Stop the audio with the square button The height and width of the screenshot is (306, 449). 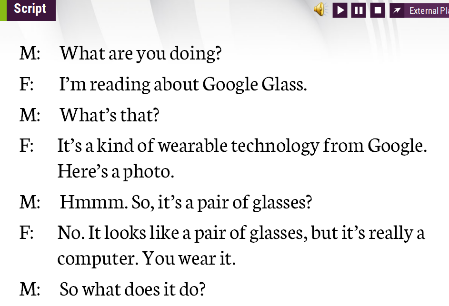(x=378, y=10)
